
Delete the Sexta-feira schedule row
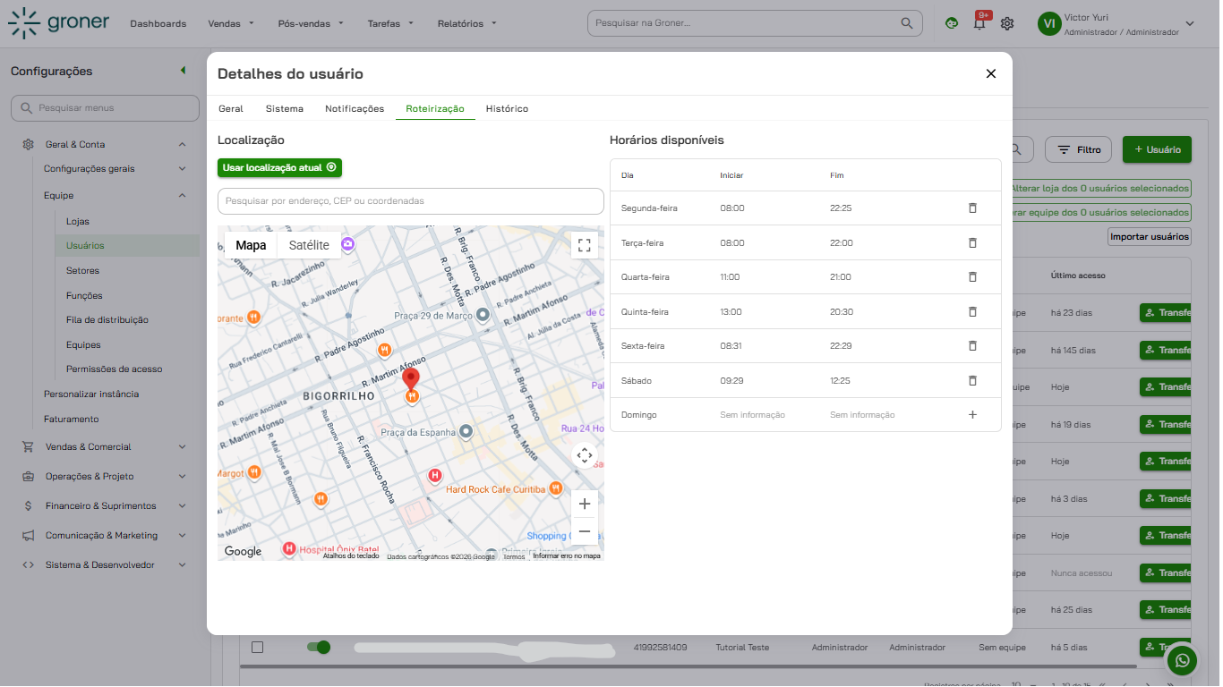tap(972, 346)
